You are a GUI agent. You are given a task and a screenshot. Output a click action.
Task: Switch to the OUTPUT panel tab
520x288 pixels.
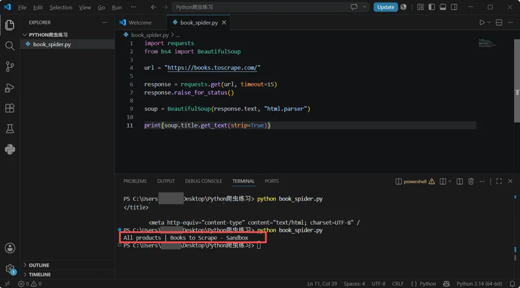[166, 181]
